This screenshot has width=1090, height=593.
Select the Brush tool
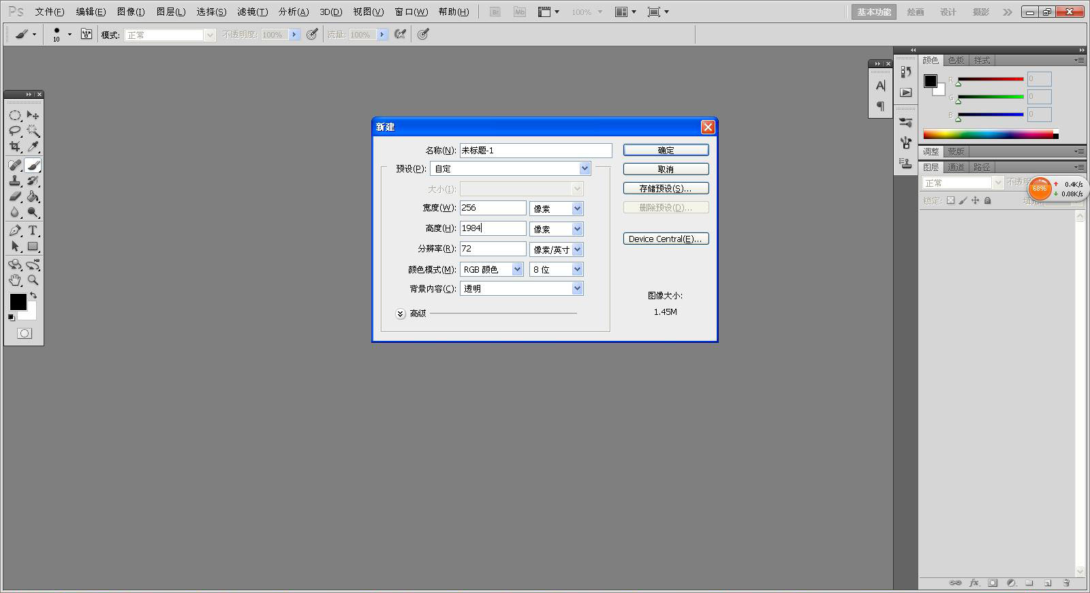pos(33,165)
